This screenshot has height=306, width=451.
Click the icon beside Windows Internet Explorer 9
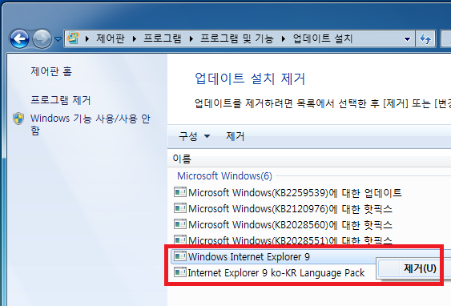(x=180, y=256)
